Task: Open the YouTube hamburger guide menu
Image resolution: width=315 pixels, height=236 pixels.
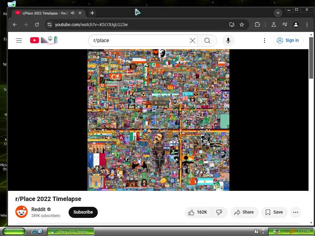Action: coord(19,40)
